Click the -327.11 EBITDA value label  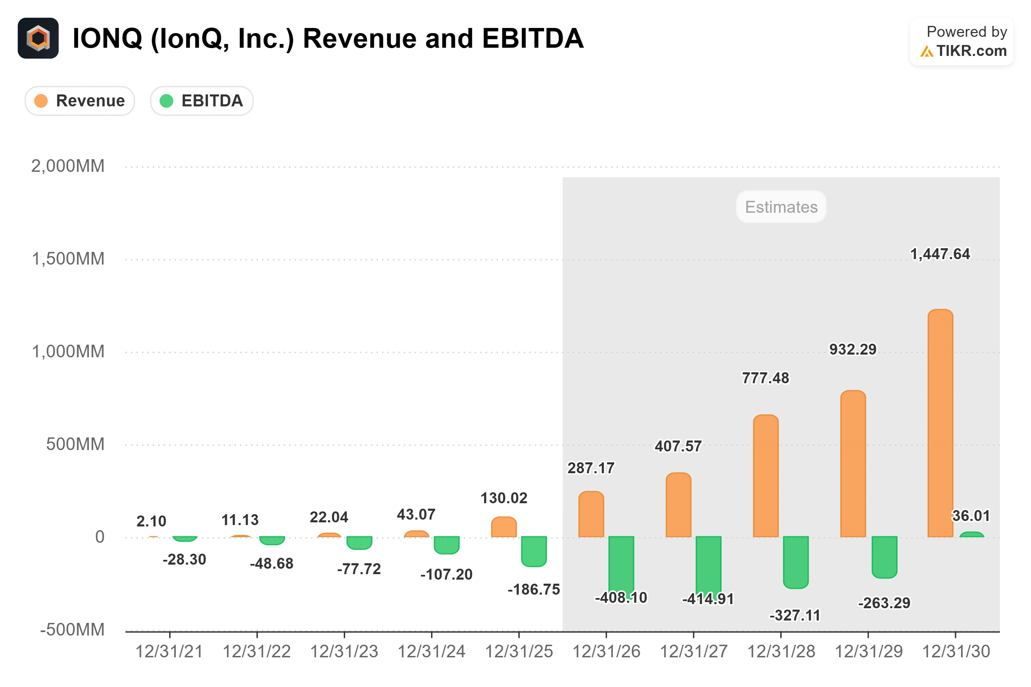point(795,616)
